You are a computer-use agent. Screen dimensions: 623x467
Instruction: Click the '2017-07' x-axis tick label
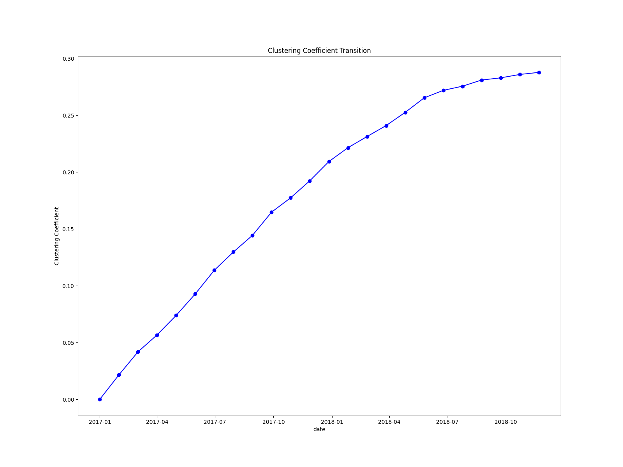pyautogui.click(x=215, y=422)
